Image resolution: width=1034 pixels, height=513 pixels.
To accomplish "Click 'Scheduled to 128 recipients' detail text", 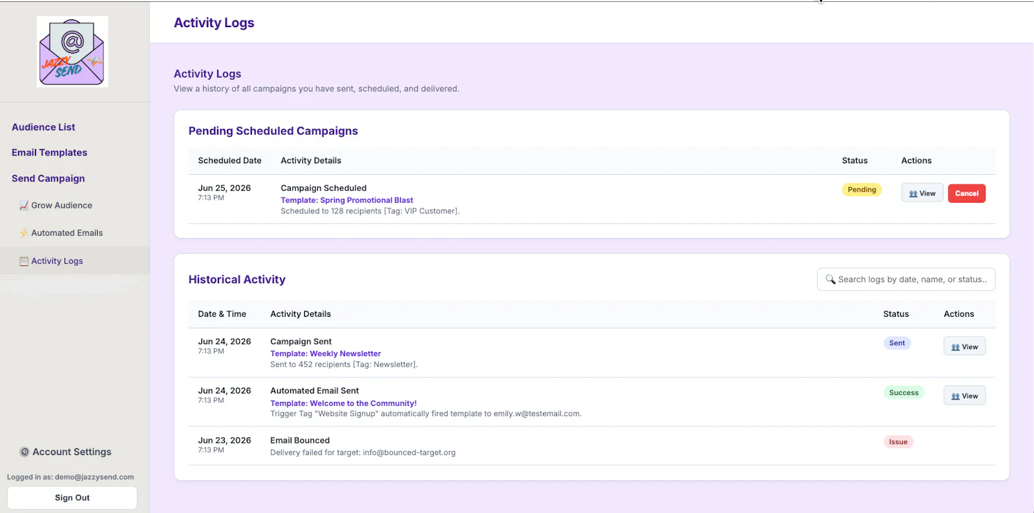I will pos(370,211).
